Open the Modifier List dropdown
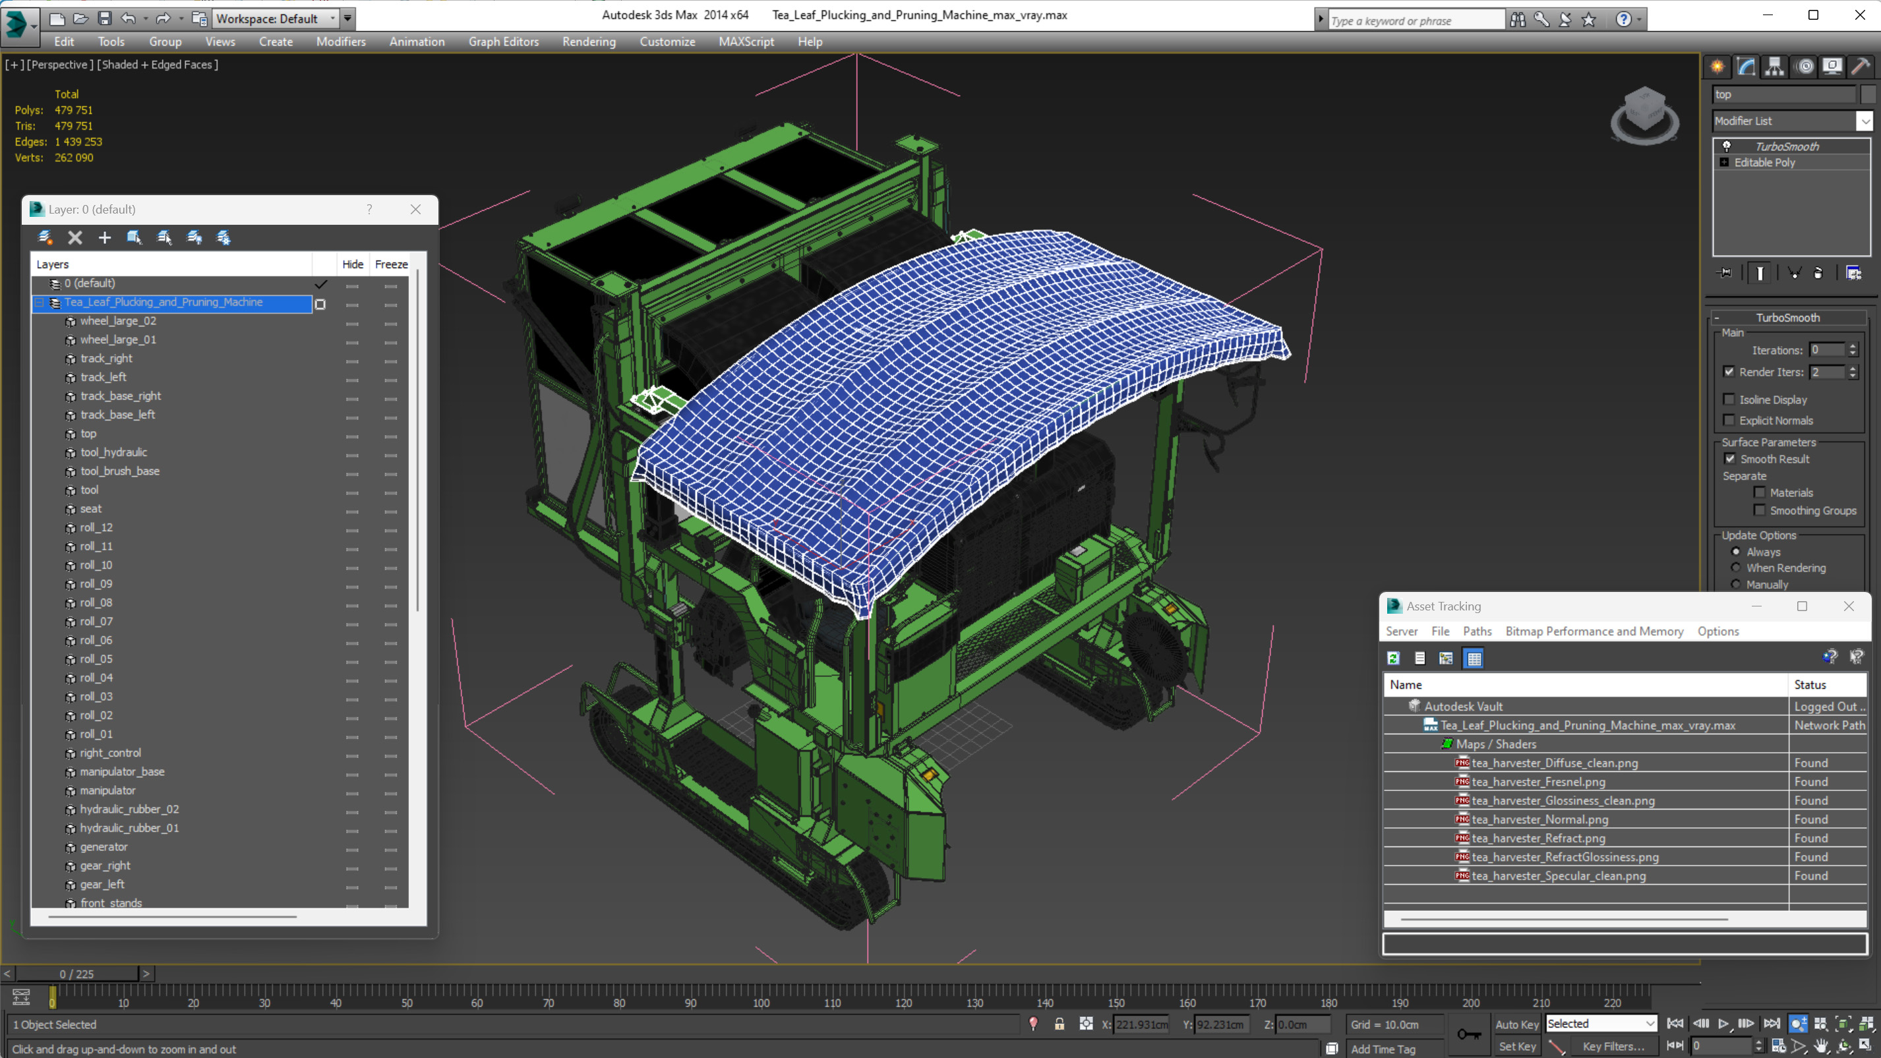 pyautogui.click(x=1865, y=121)
